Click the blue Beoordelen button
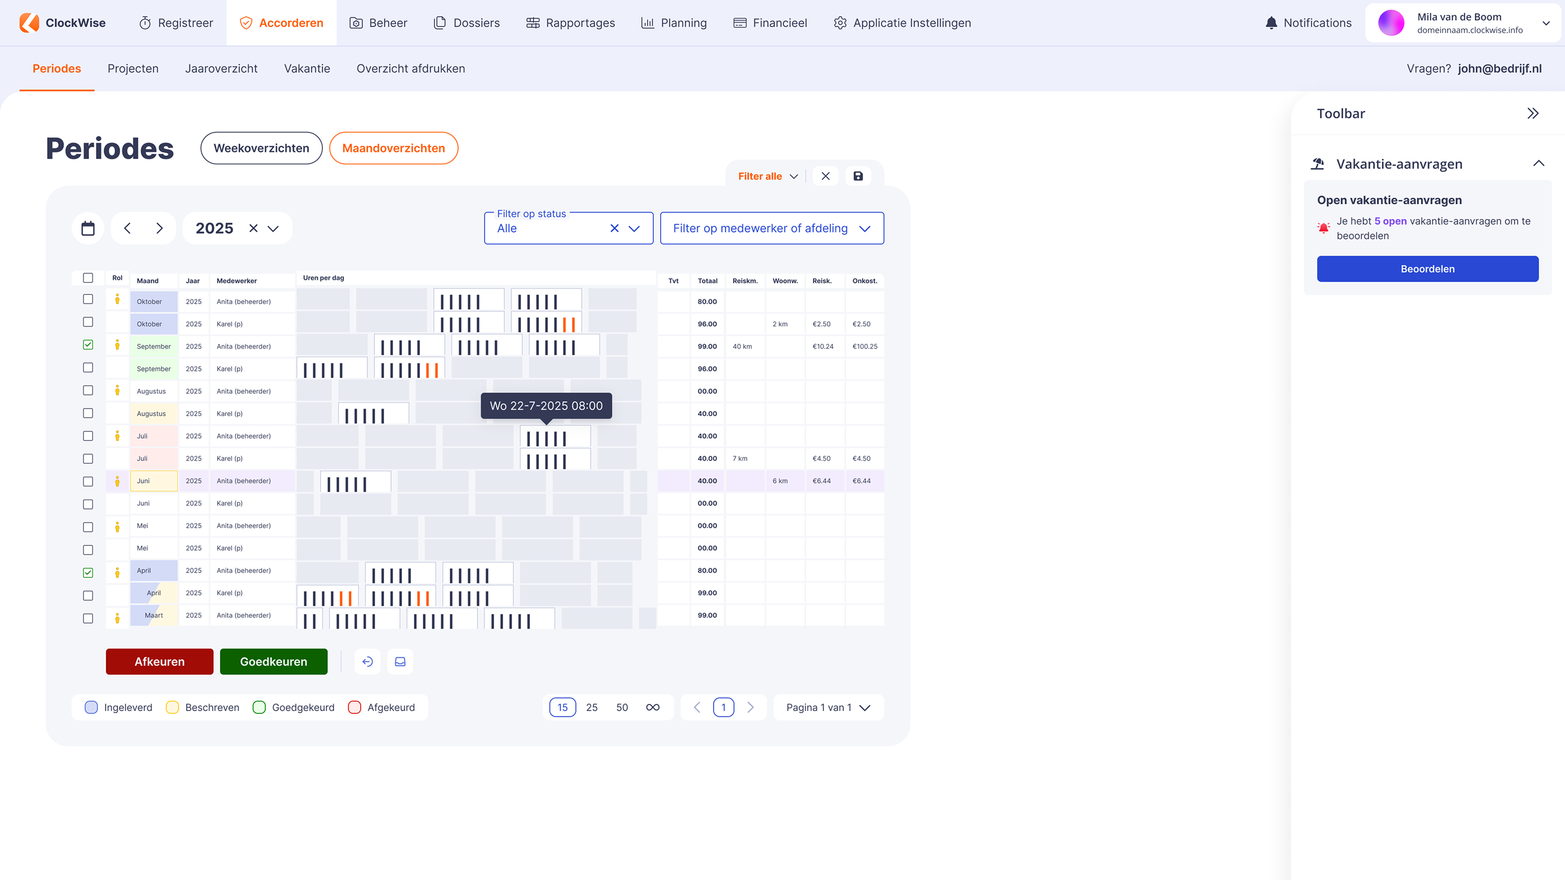 [x=1427, y=269]
